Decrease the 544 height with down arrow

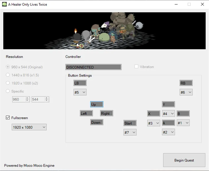pyautogui.click(x=46, y=100)
